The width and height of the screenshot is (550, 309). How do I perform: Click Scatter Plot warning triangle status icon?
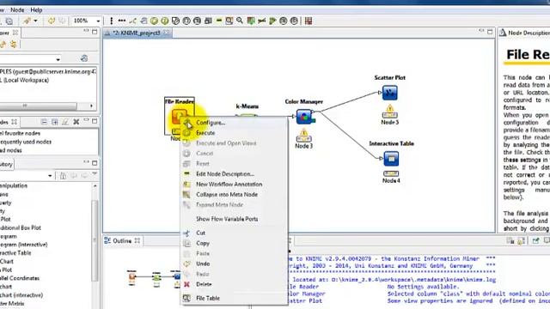(389, 108)
